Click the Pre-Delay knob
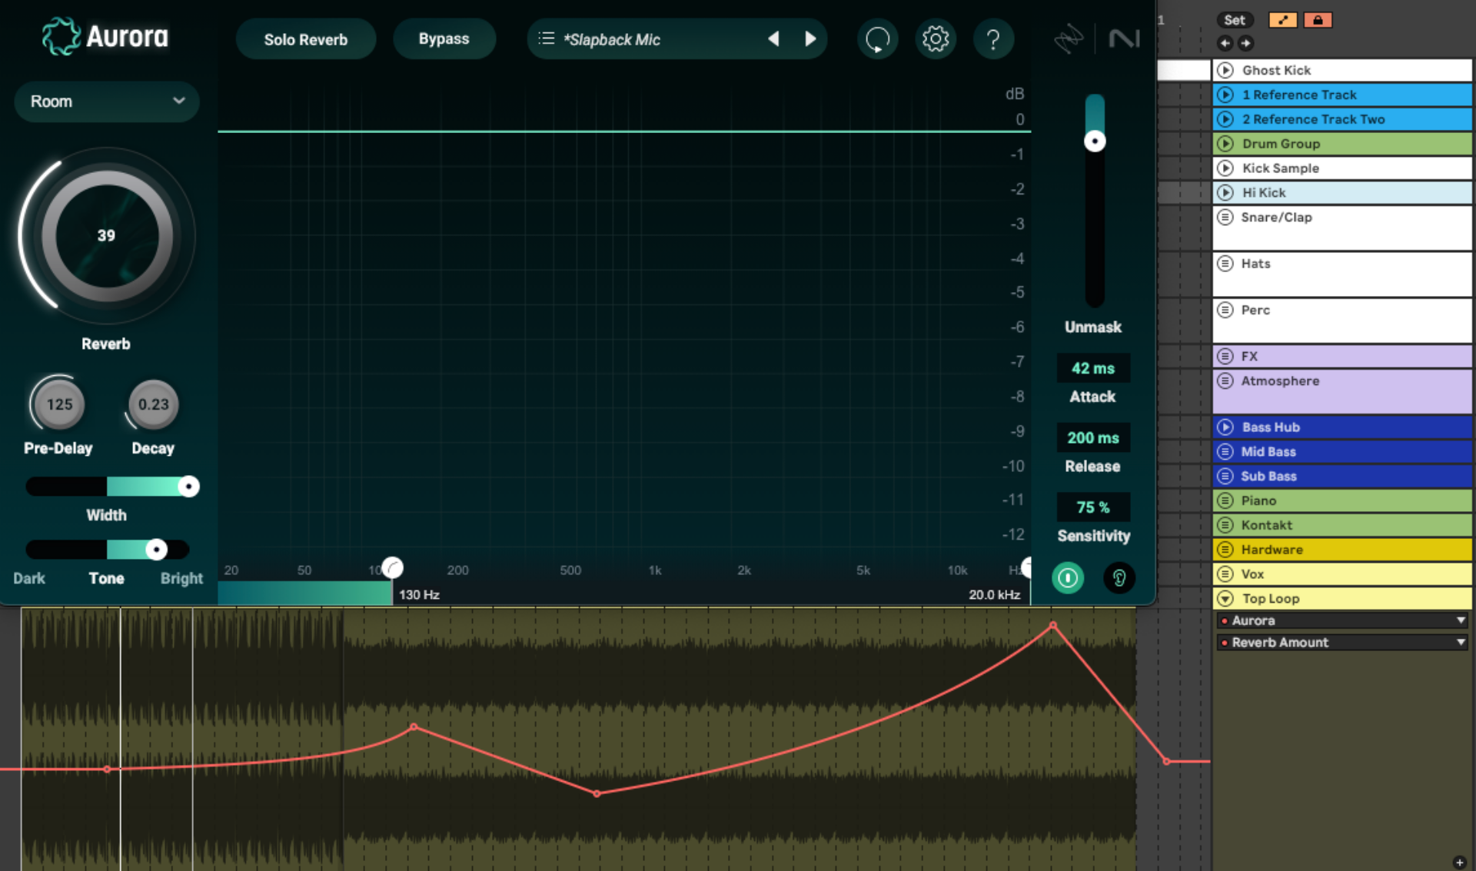The image size is (1476, 871). pos(59,404)
